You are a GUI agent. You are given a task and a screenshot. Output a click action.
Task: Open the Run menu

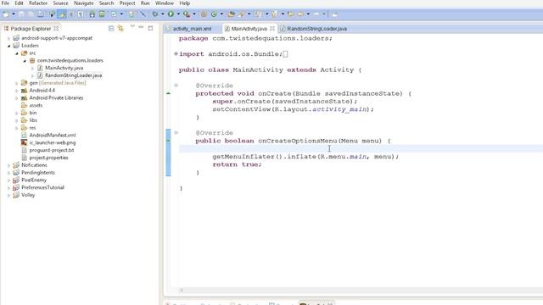pyautogui.click(x=145, y=3)
